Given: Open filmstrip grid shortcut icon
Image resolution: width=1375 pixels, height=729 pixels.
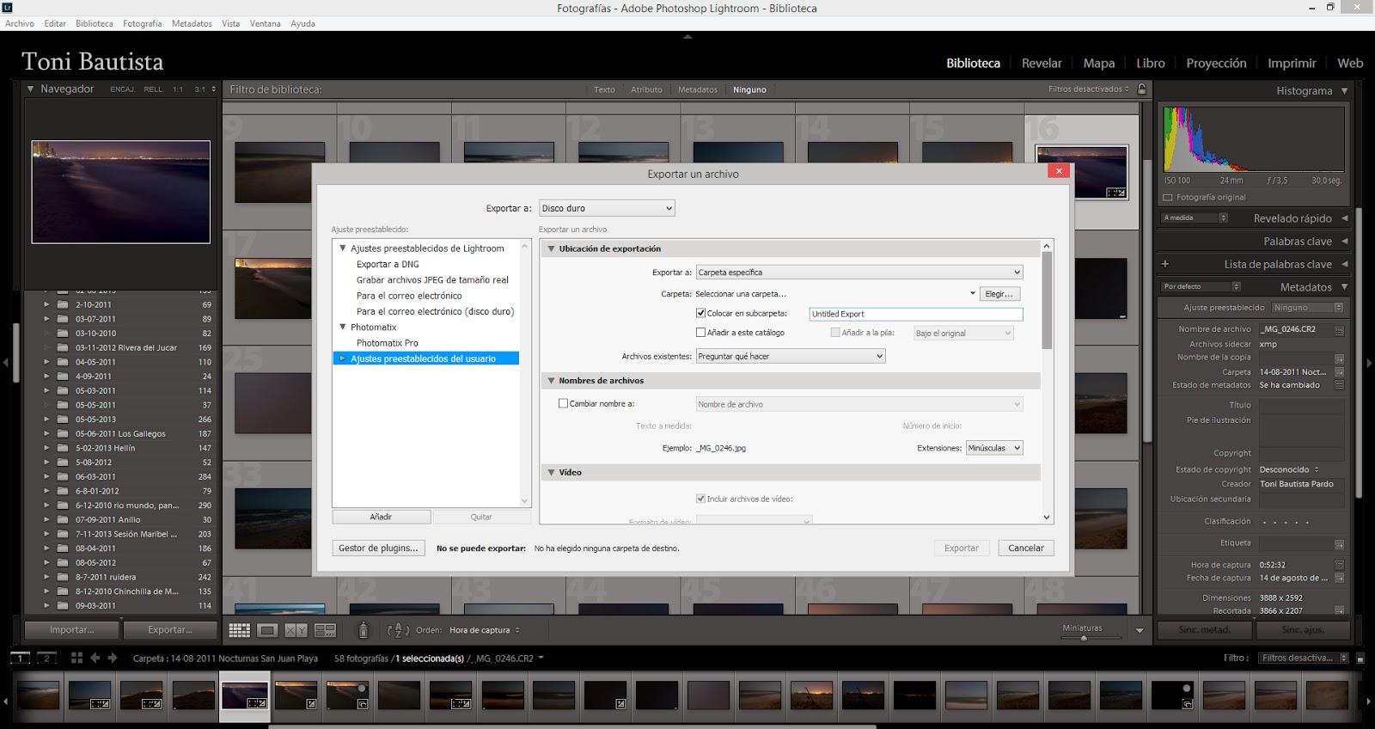Looking at the screenshot, I should pos(76,658).
